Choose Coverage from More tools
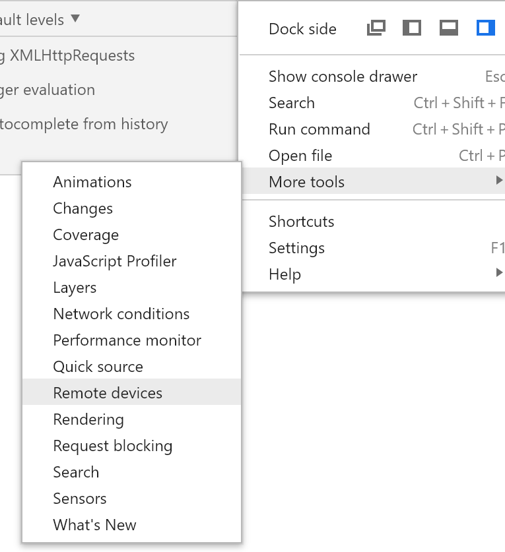The image size is (505, 552). pyautogui.click(x=86, y=235)
